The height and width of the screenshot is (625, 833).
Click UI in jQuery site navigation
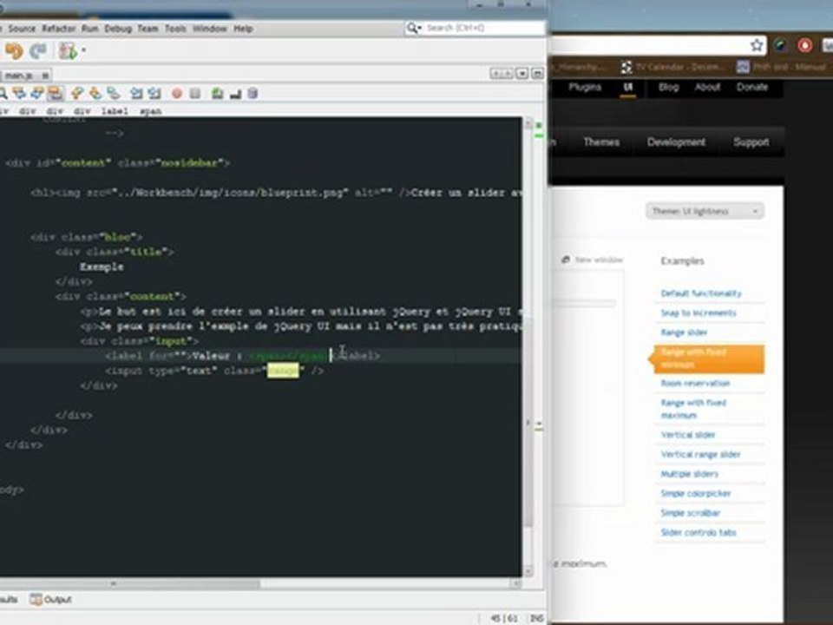coord(628,87)
